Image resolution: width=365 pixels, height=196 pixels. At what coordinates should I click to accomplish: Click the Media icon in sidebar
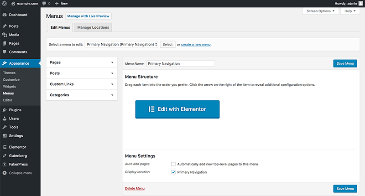pyautogui.click(x=5, y=35)
